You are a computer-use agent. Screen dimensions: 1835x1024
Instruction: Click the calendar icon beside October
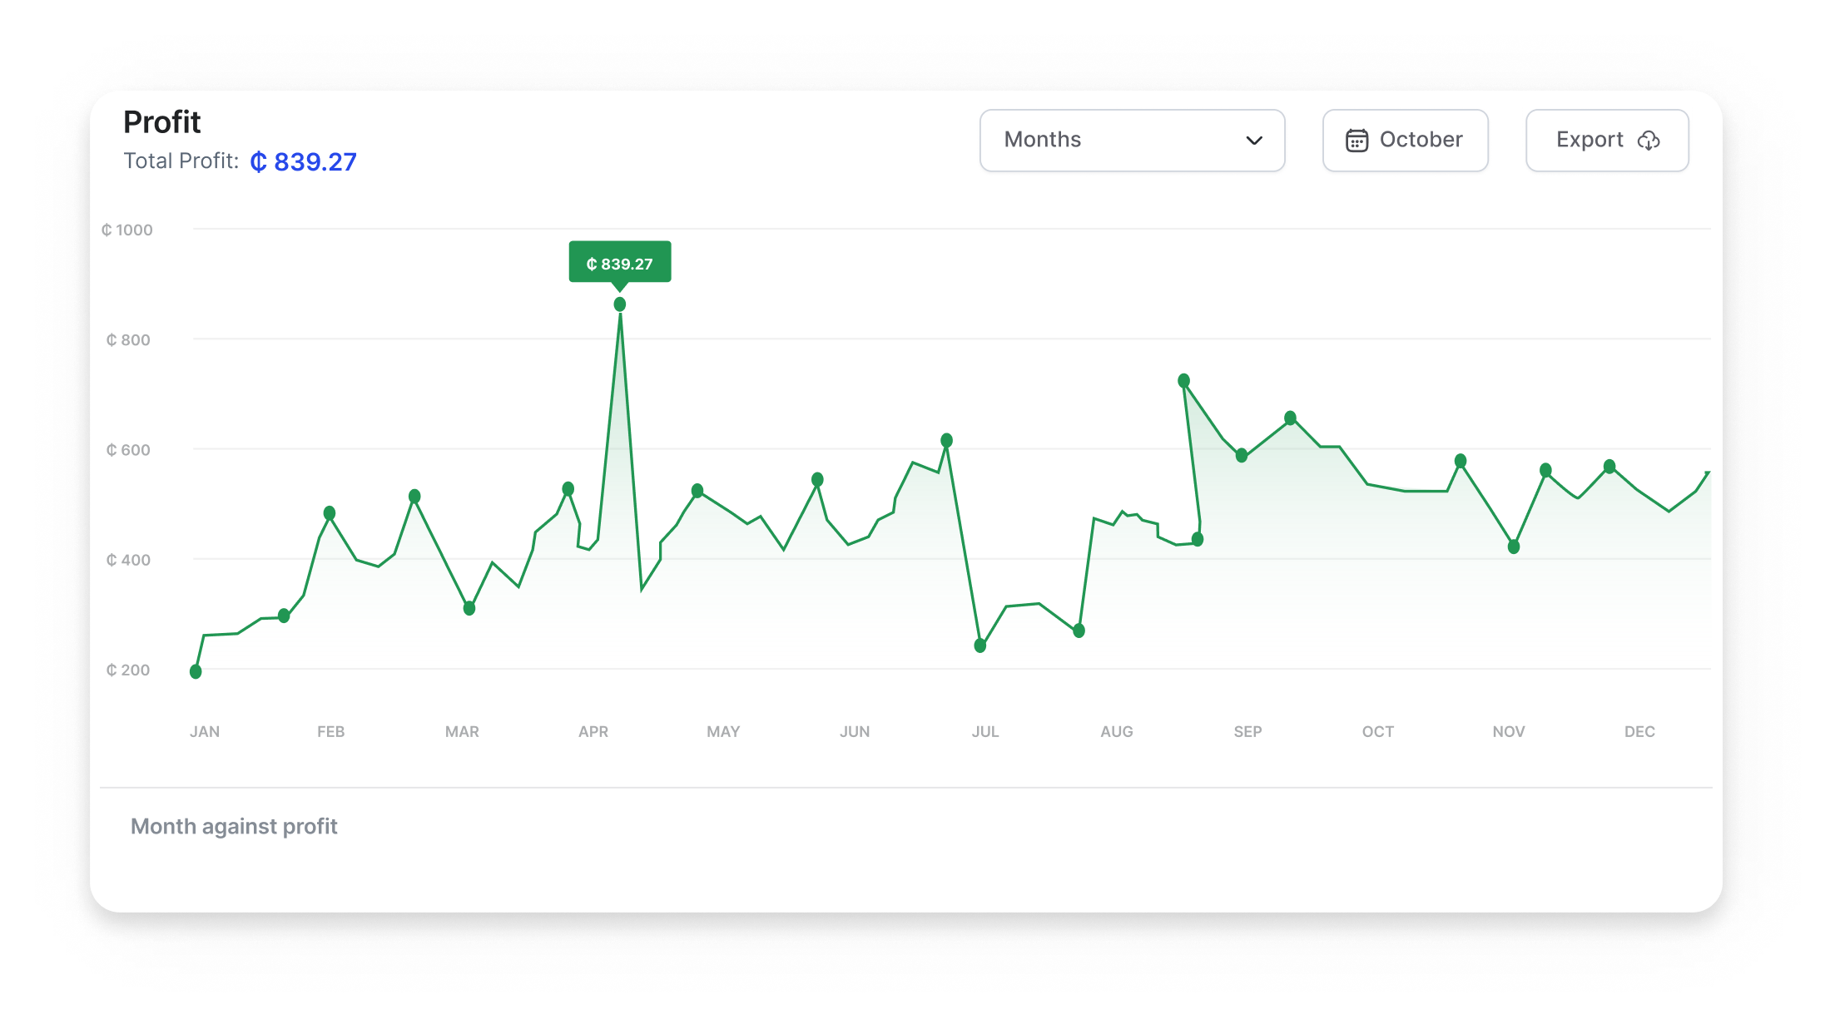[1356, 141]
